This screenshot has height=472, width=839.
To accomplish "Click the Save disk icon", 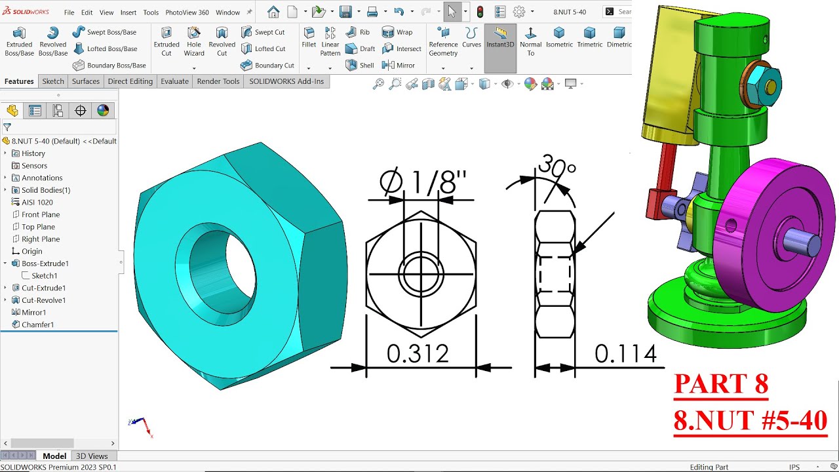I will (x=345, y=12).
